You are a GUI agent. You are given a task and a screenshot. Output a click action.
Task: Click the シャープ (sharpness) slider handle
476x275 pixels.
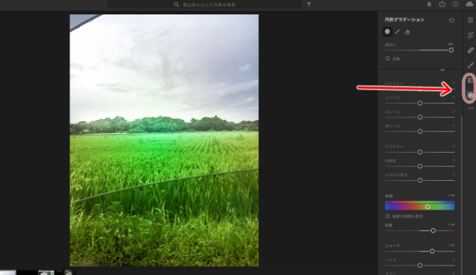(432, 251)
